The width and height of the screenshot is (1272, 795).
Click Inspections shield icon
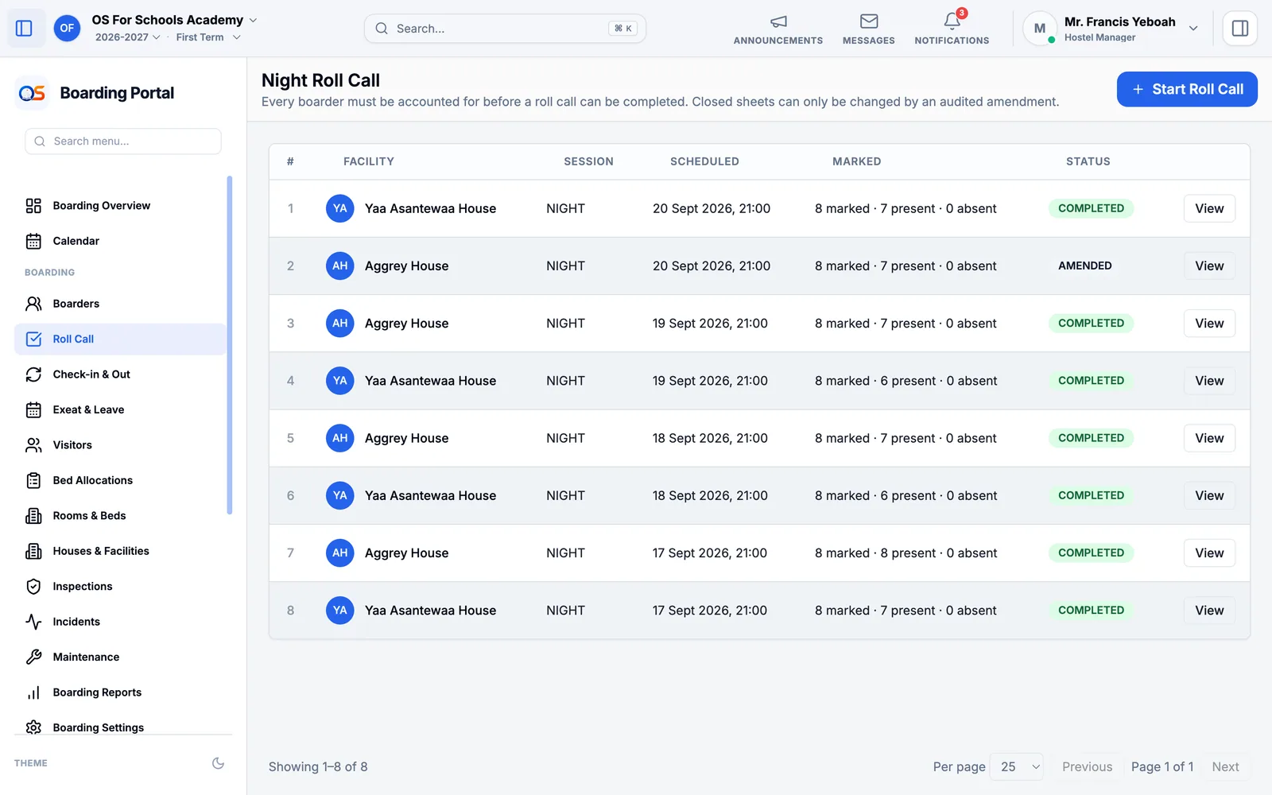(33, 587)
